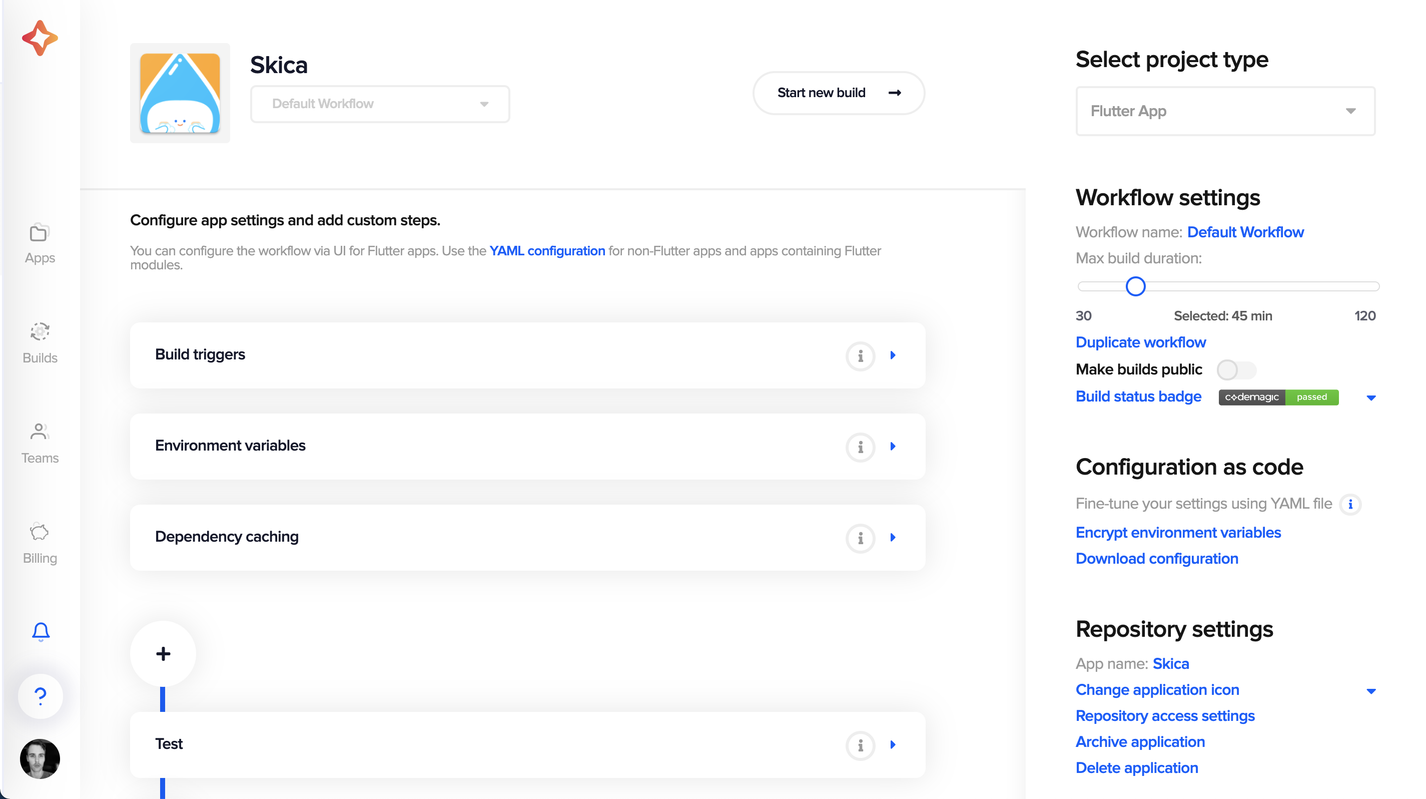Click the Skica app title heading
The width and height of the screenshot is (1426, 799).
[279, 66]
